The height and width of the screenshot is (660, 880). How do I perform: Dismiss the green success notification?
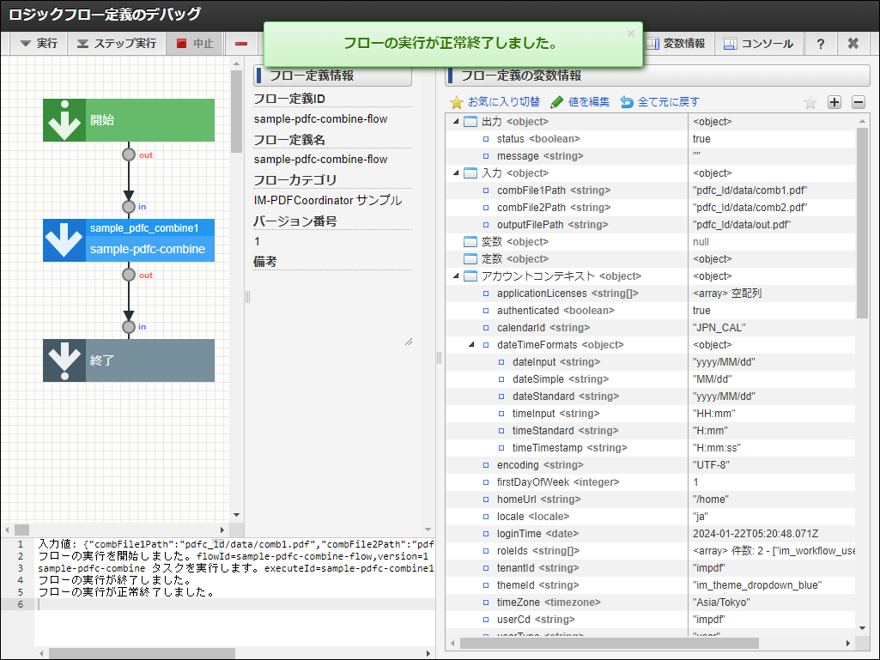[x=631, y=33]
